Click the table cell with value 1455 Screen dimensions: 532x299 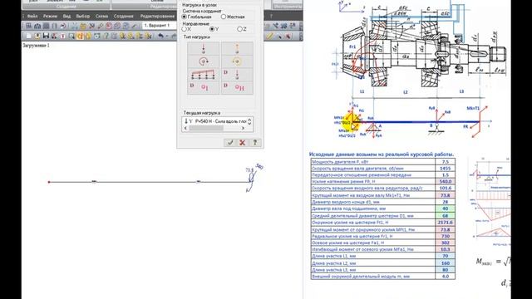click(446, 168)
